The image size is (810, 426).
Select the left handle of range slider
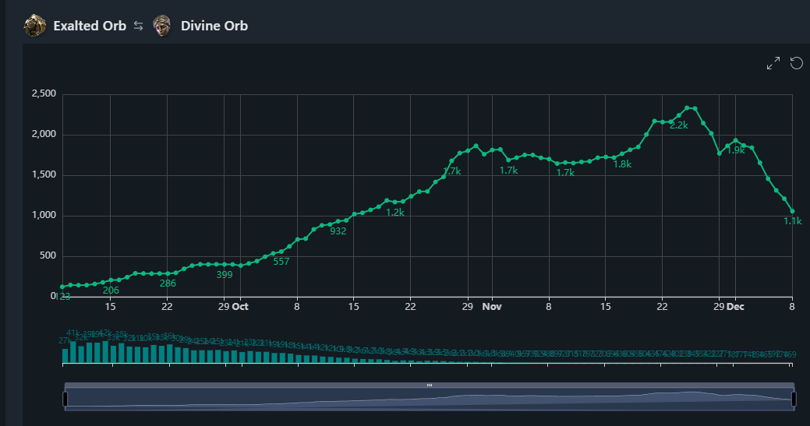coord(65,399)
